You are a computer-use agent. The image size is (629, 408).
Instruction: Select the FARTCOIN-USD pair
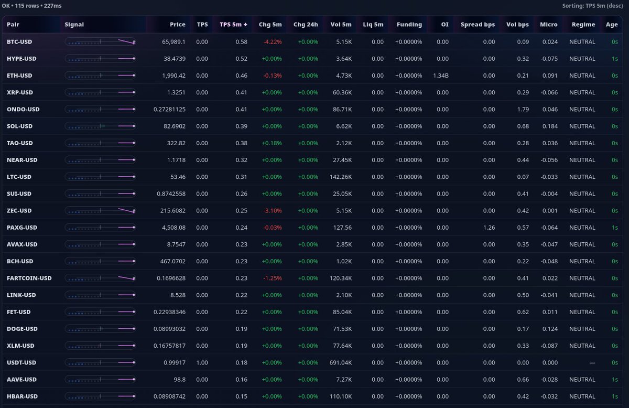[x=29, y=278]
